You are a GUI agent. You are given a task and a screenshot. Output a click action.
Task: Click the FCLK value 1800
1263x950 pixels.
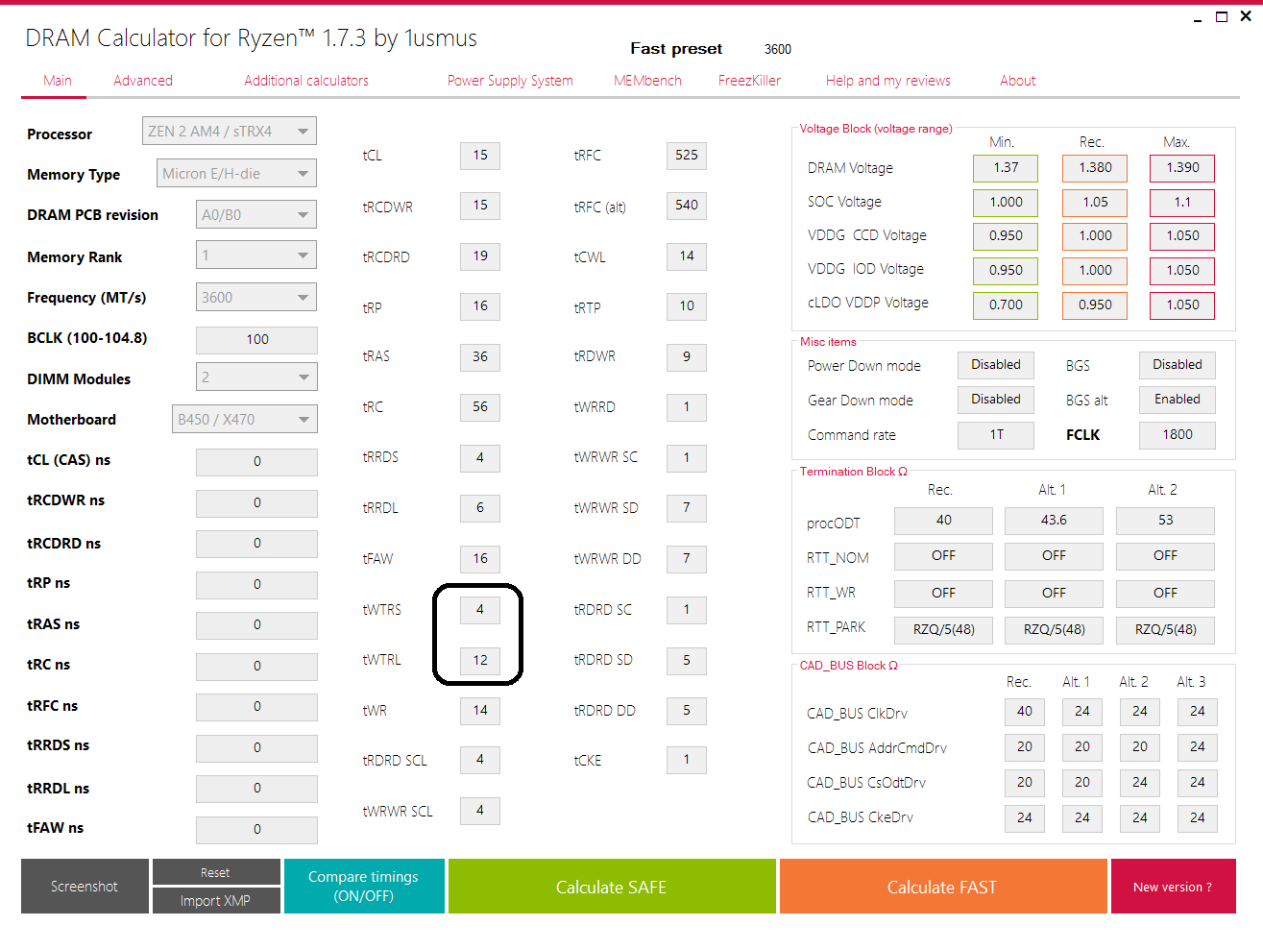1178,435
